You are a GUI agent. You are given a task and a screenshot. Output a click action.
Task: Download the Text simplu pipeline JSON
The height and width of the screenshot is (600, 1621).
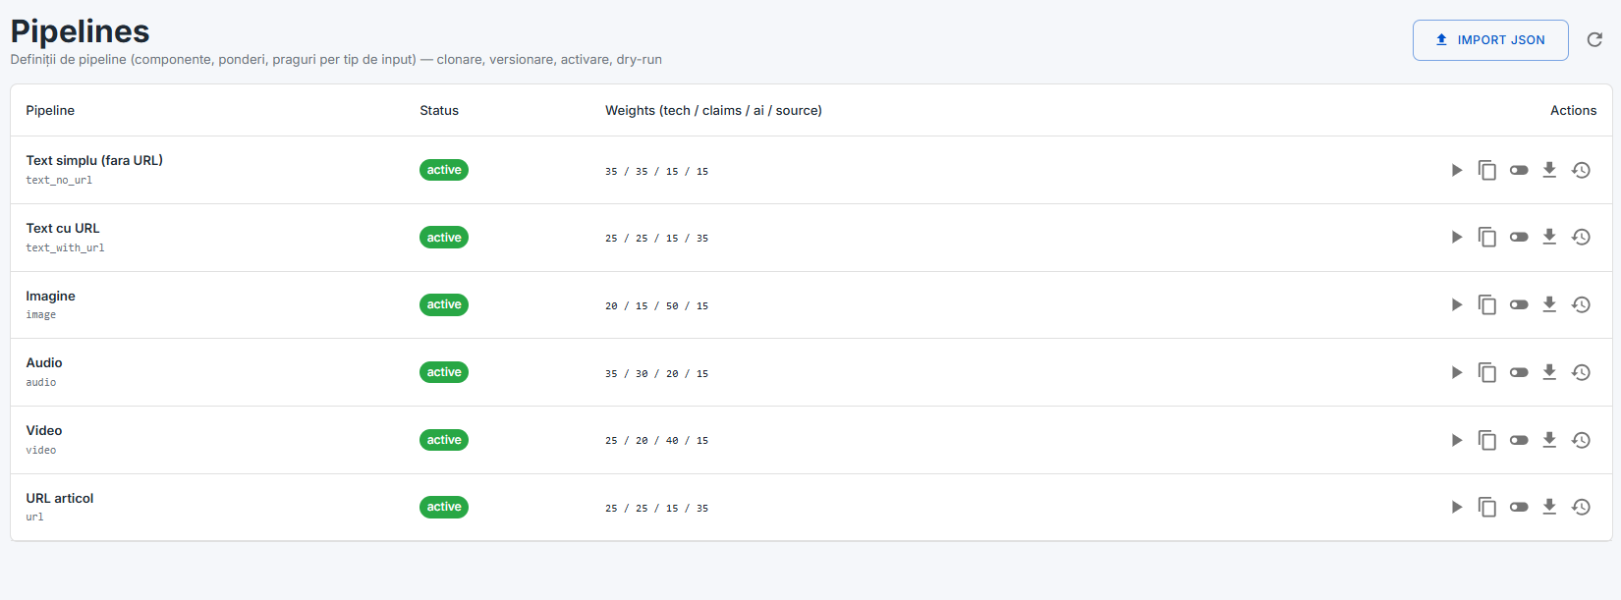(x=1549, y=170)
